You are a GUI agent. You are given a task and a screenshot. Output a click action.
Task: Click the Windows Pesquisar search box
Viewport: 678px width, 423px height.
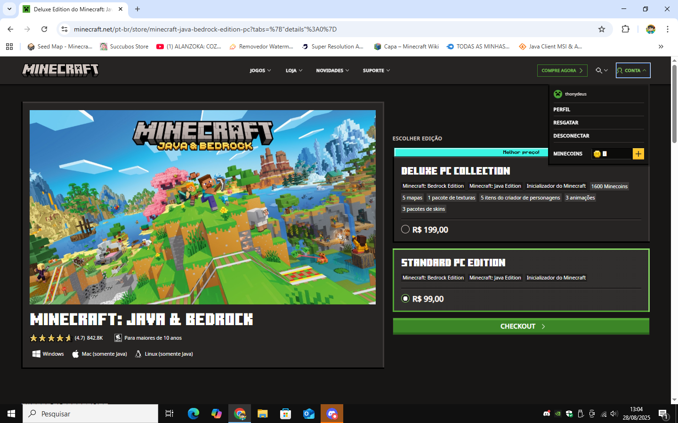pos(90,414)
